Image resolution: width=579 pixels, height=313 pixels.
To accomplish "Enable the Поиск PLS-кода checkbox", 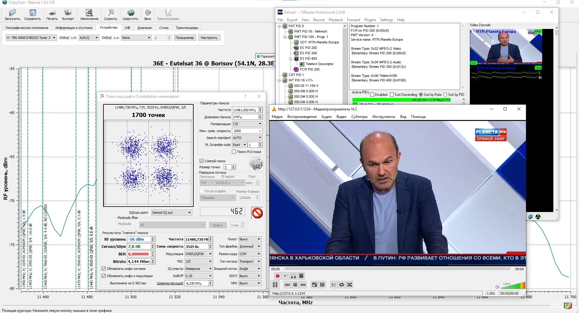I will click(234, 152).
